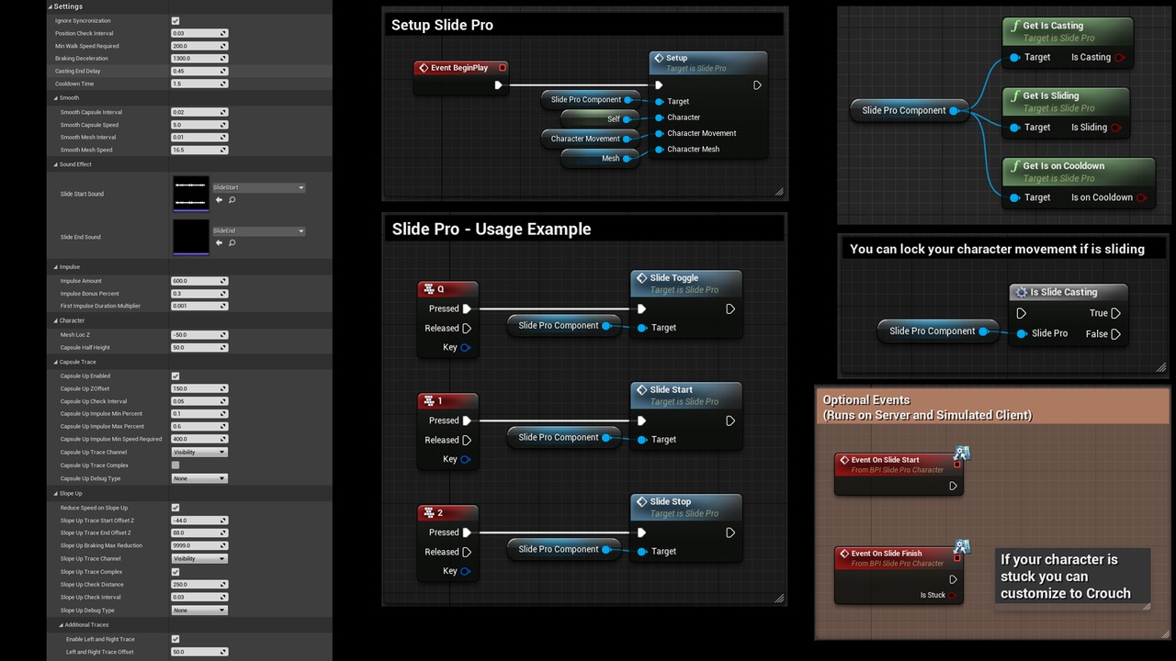Open the SlideStart sound asset dropdown
This screenshot has height=661, width=1176.
coord(258,187)
